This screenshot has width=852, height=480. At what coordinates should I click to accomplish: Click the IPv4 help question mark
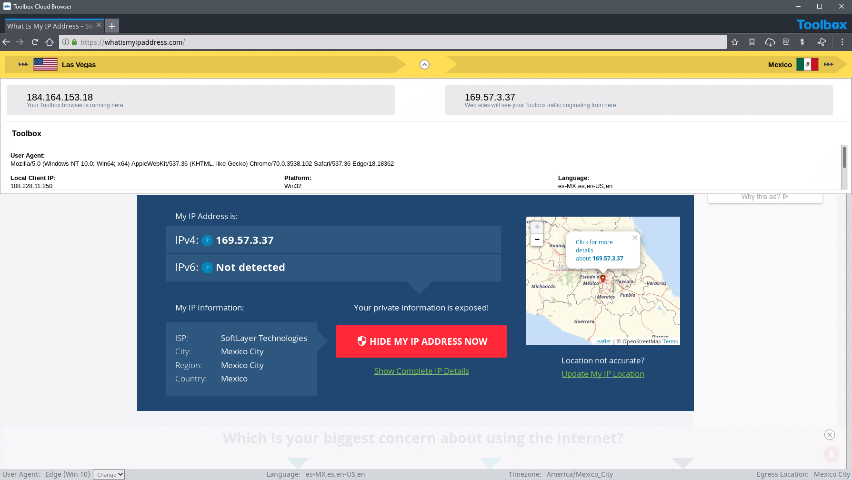coord(207,240)
